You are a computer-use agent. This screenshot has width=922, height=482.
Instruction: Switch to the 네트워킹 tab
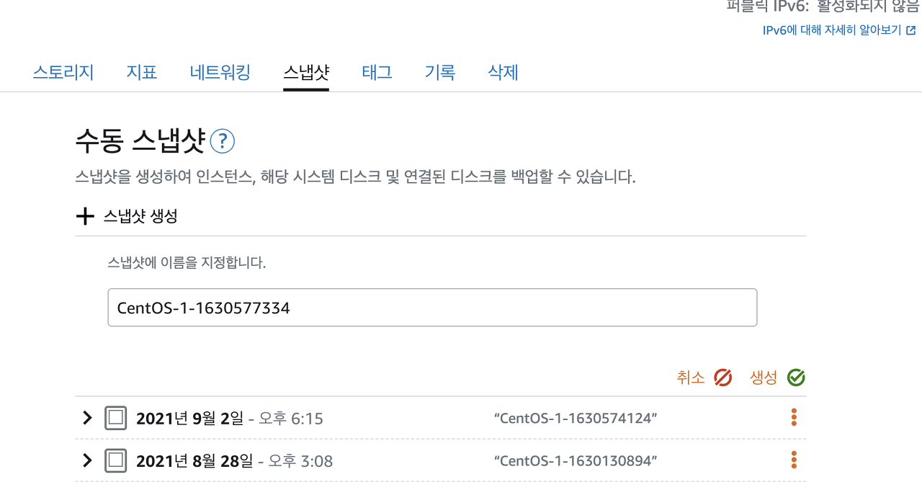(220, 72)
